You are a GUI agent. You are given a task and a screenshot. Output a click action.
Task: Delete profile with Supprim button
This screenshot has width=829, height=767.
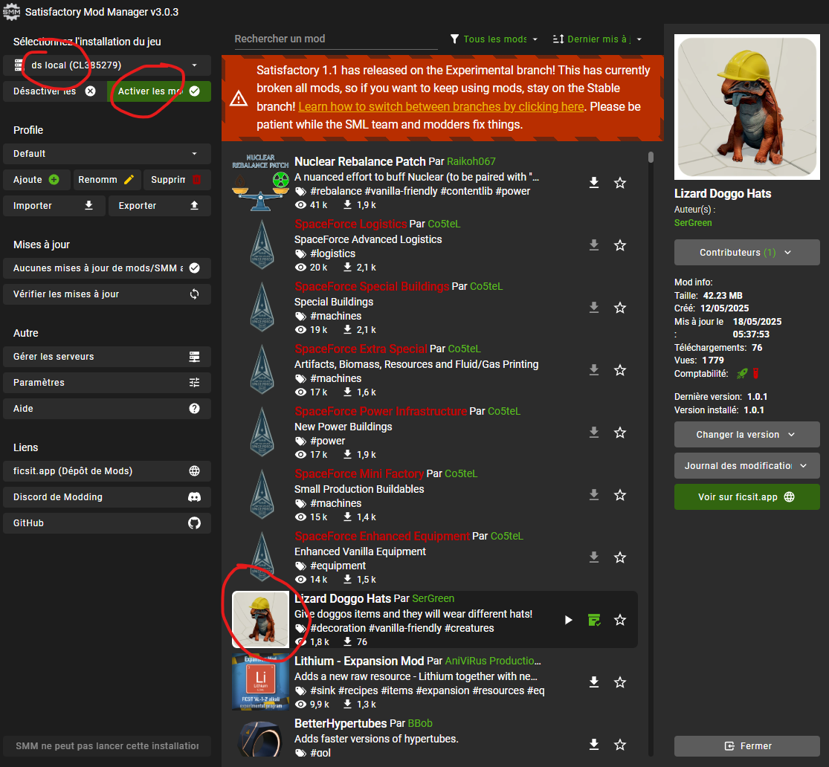pyautogui.click(x=177, y=180)
